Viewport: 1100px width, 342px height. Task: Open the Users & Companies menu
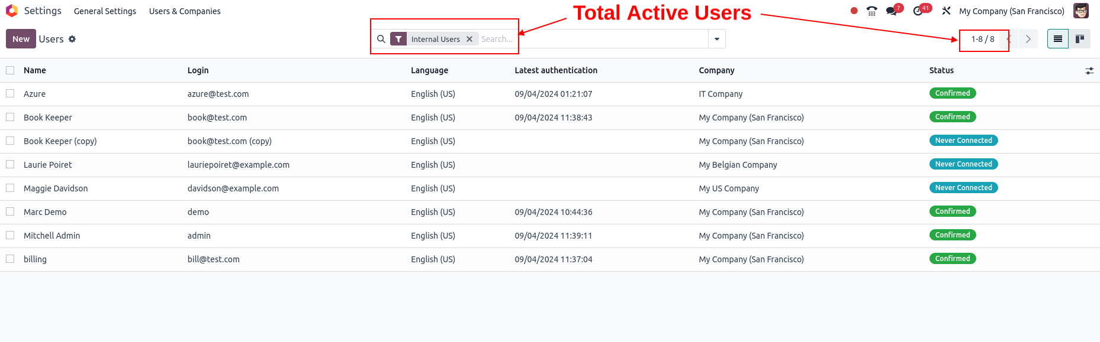[x=185, y=11]
